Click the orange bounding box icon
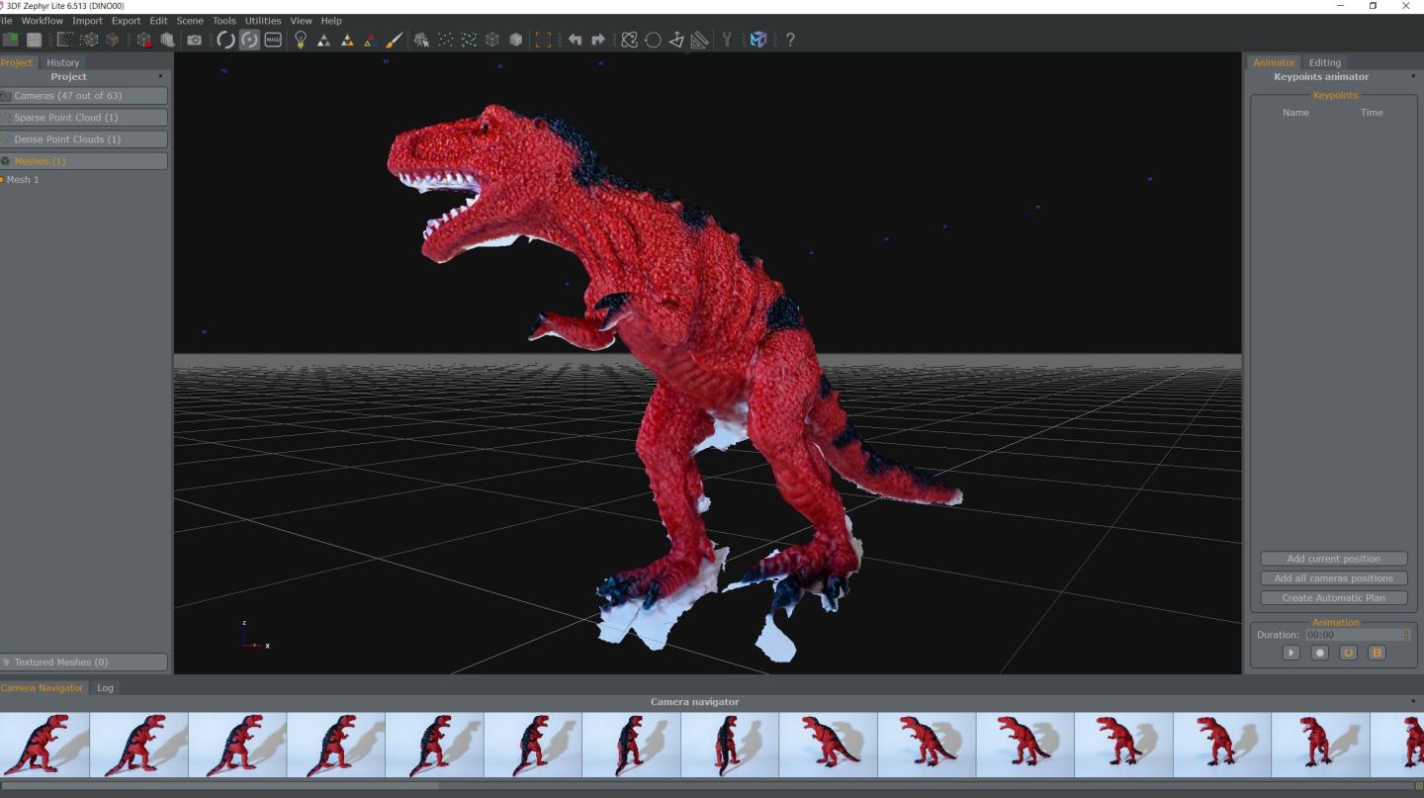The image size is (1424, 798). (543, 40)
